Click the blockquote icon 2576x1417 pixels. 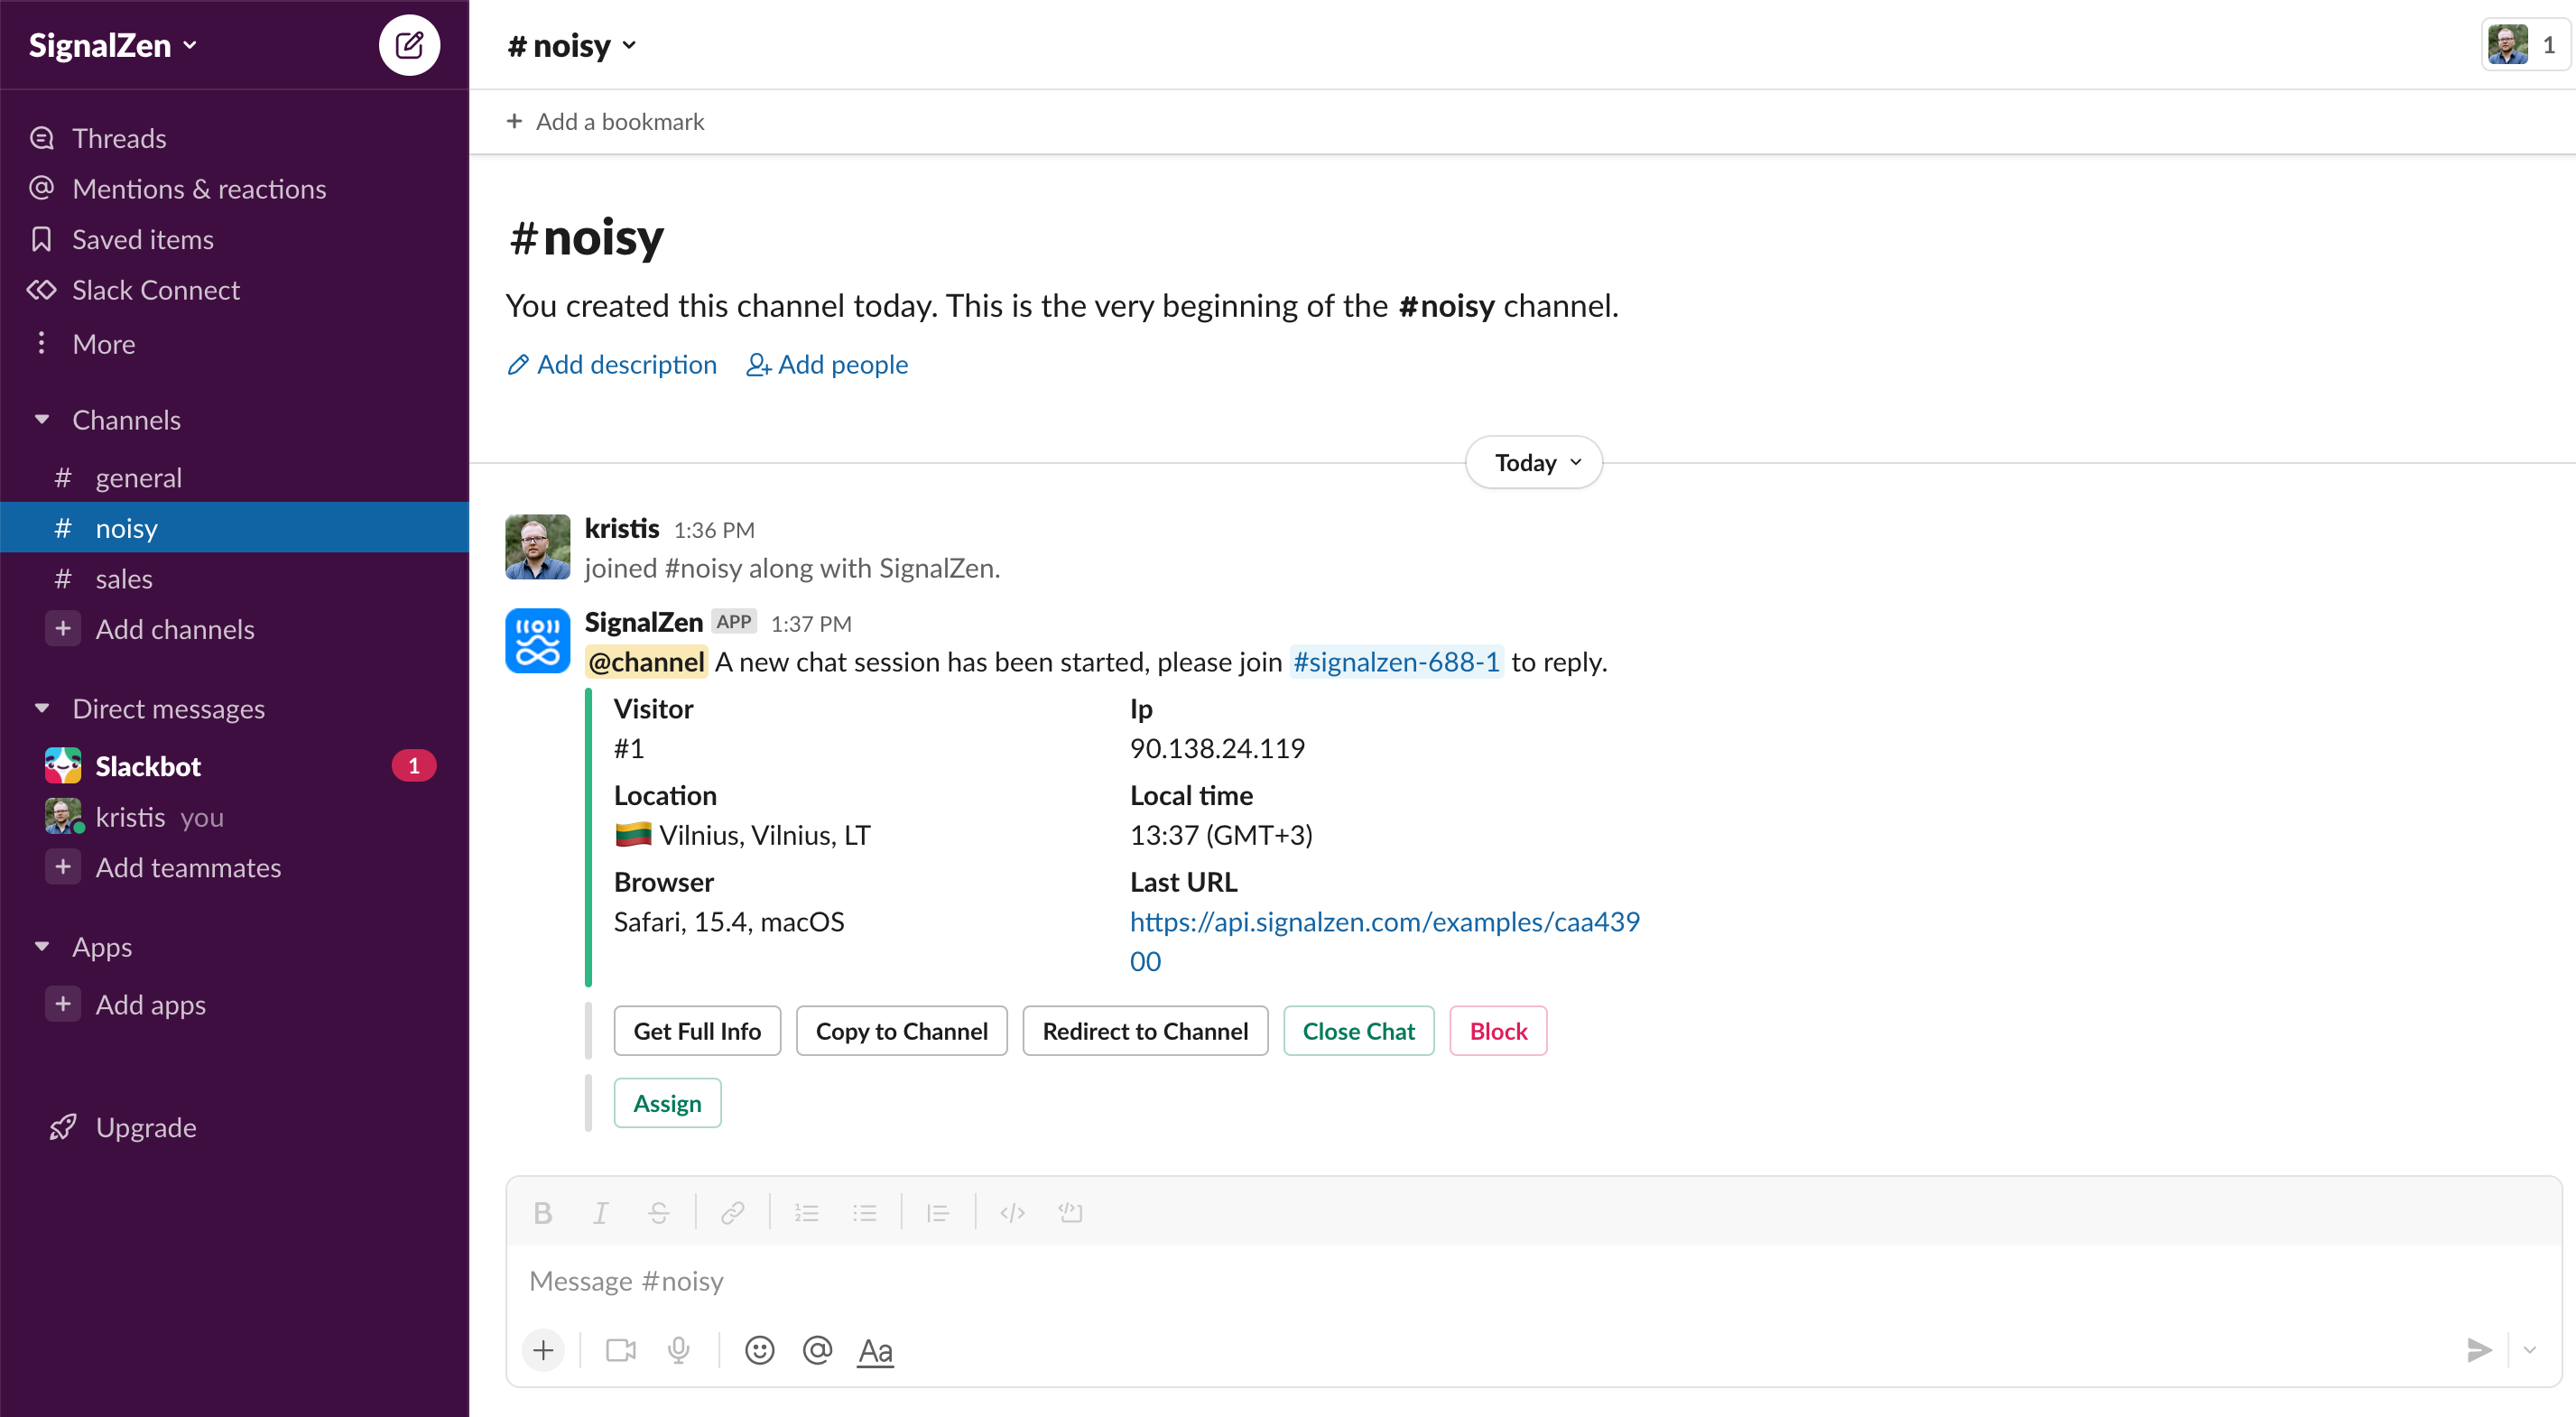(x=938, y=1213)
